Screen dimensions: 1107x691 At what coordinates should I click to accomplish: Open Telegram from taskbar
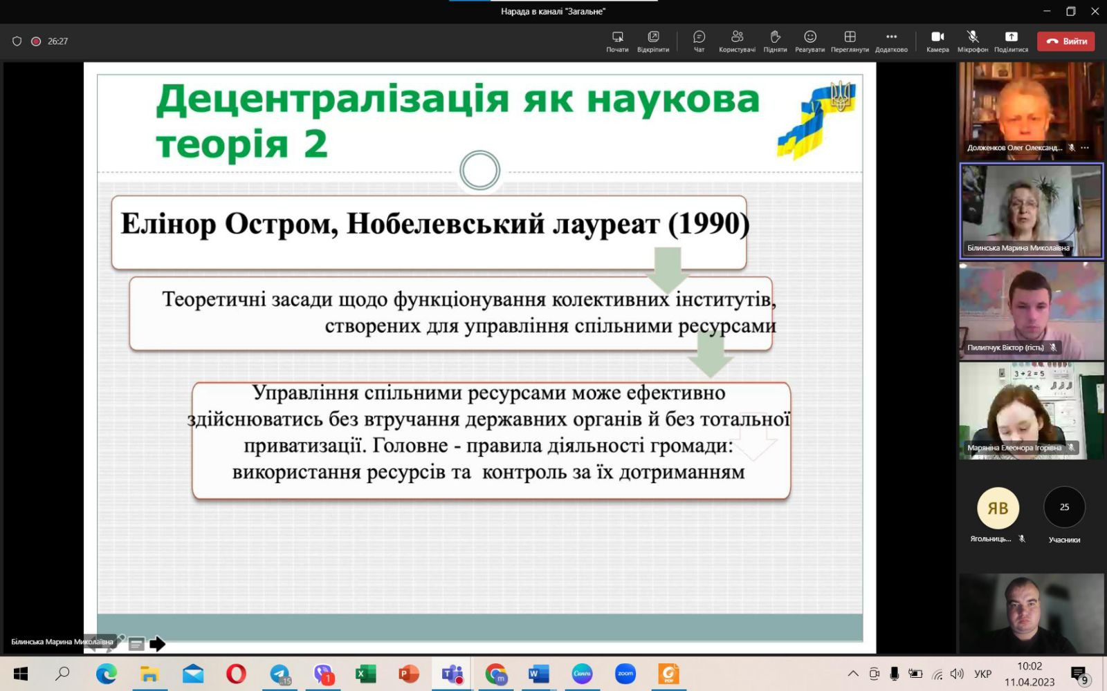280,674
